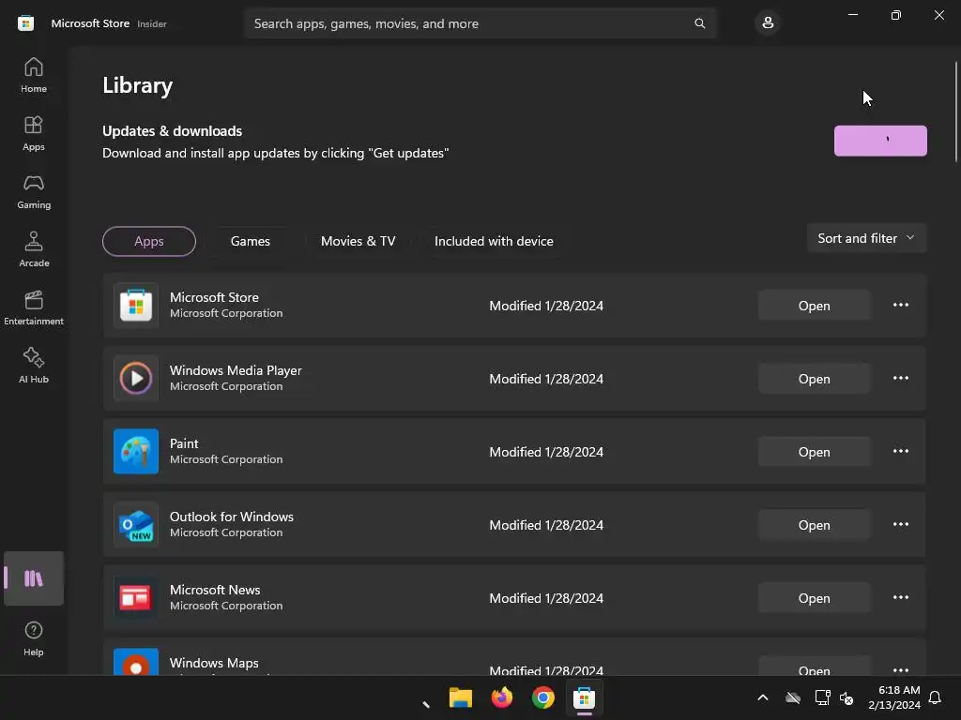The image size is (961, 720).
Task: Open more options for Outlook for Windows
Action: coord(900,524)
